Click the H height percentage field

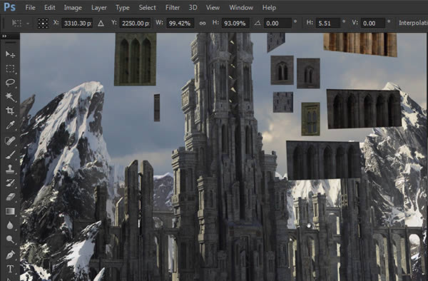coord(235,24)
